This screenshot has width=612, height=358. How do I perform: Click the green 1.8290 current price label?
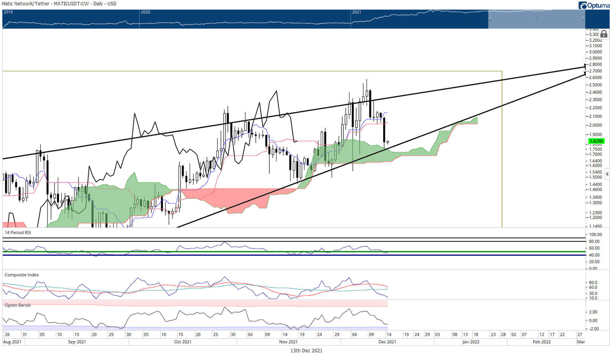(596, 141)
